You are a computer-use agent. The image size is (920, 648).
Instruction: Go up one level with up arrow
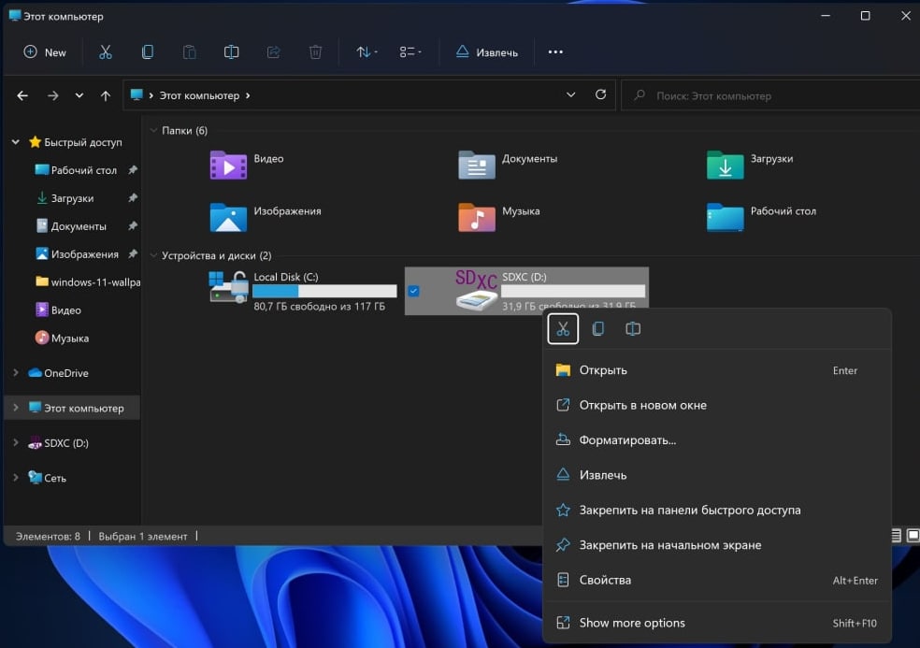[x=105, y=95]
